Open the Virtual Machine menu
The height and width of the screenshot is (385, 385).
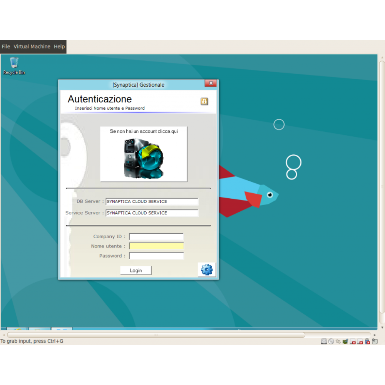pyautogui.click(x=32, y=47)
